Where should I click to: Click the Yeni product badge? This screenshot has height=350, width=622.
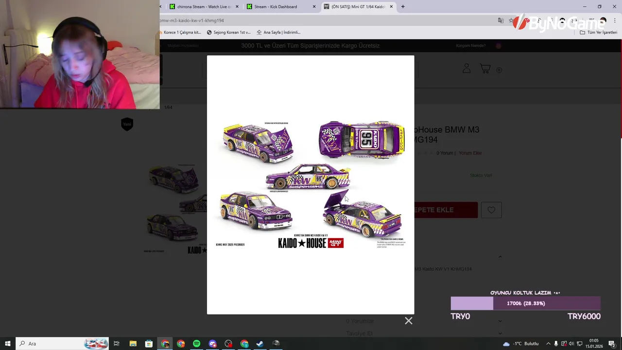(127, 124)
